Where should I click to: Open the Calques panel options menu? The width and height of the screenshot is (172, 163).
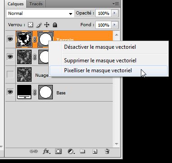(116, 4)
